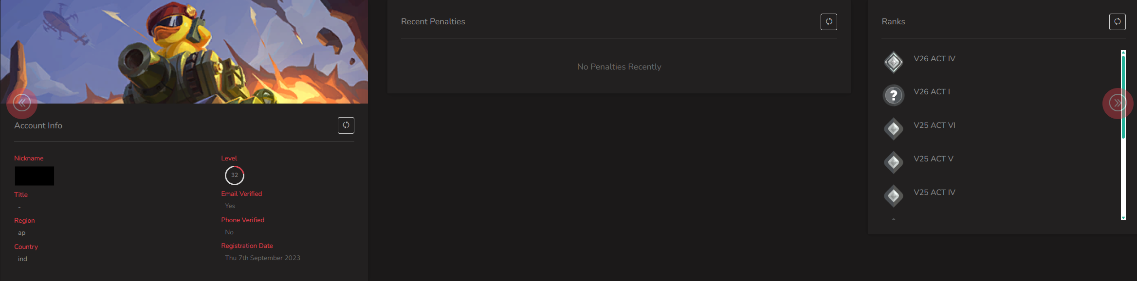Viewport: 1137px width, 281px height.
Task: Click the scrollbar down arrow in Ranks
Action: point(1123,218)
